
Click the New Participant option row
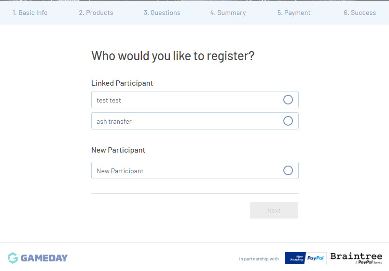[183, 171]
